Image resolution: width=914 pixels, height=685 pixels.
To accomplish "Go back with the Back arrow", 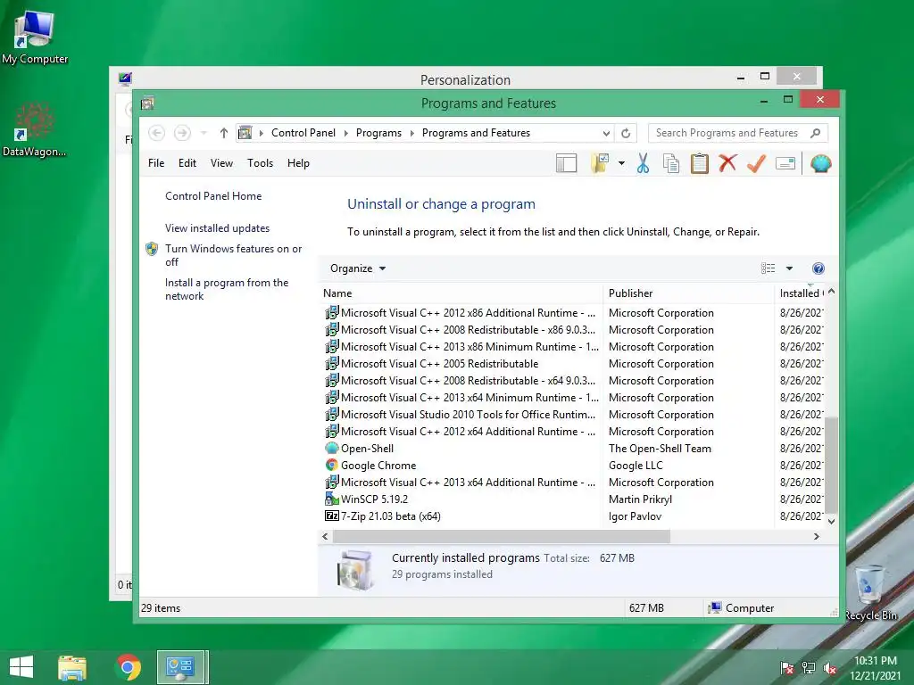I will coord(156,133).
